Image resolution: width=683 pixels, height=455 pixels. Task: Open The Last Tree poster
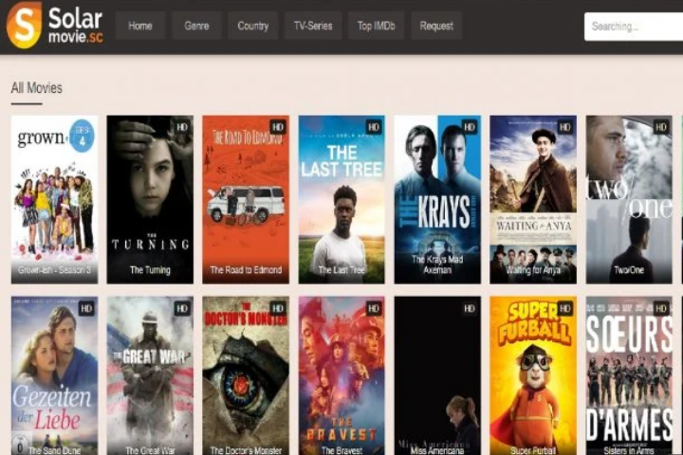(x=341, y=199)
